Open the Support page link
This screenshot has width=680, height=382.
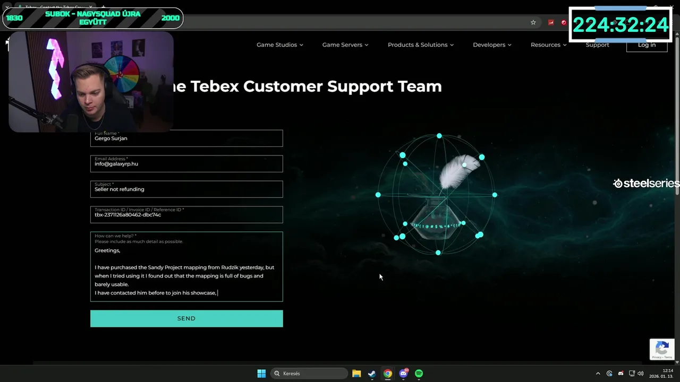point(597,45)
